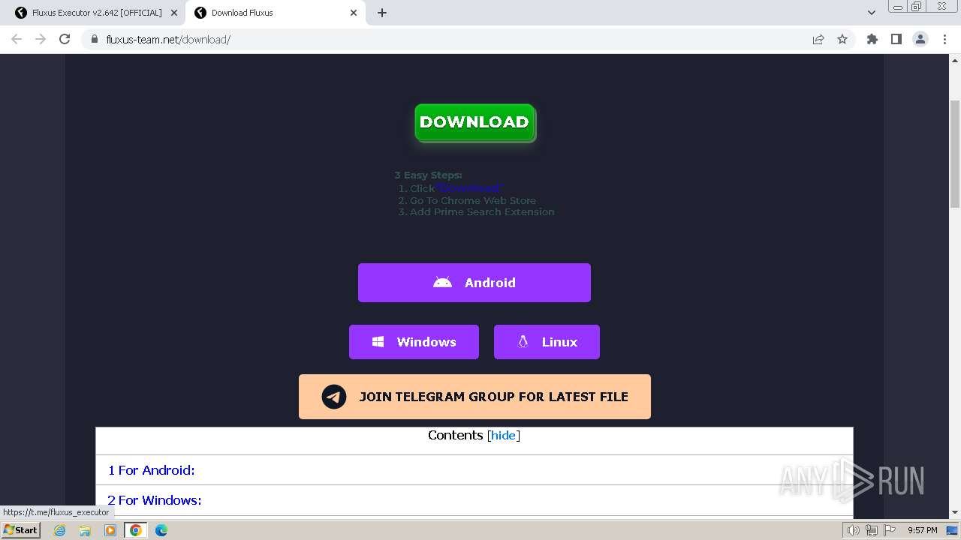
Task: Open the Android download button
Action: [x=474, y=283]
